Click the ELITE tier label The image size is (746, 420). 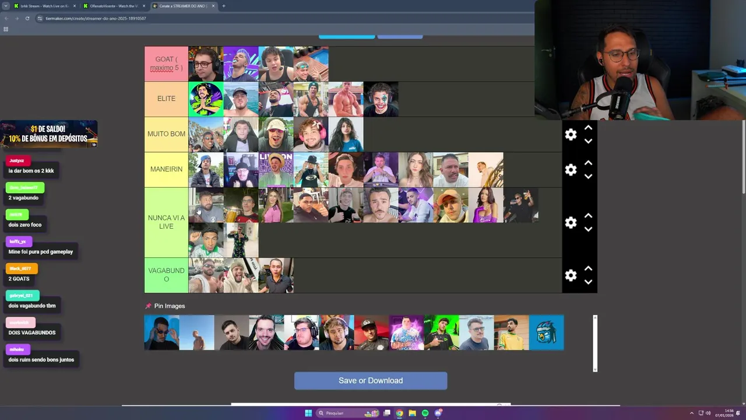click(x=166, y=99)
